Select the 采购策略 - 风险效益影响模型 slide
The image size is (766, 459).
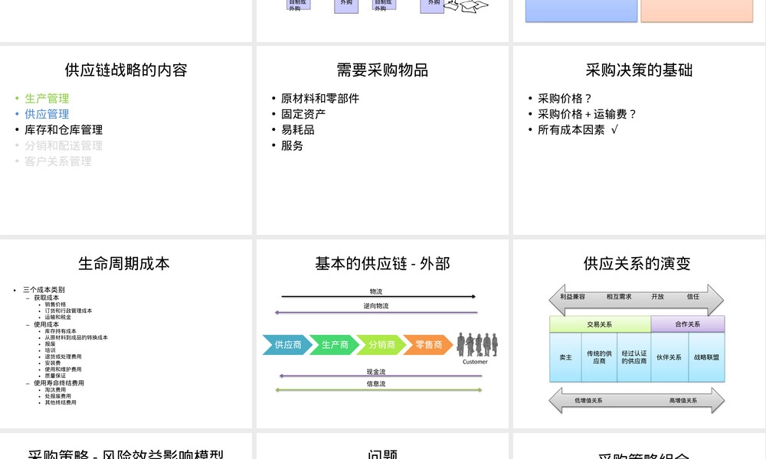pos(126,446)
